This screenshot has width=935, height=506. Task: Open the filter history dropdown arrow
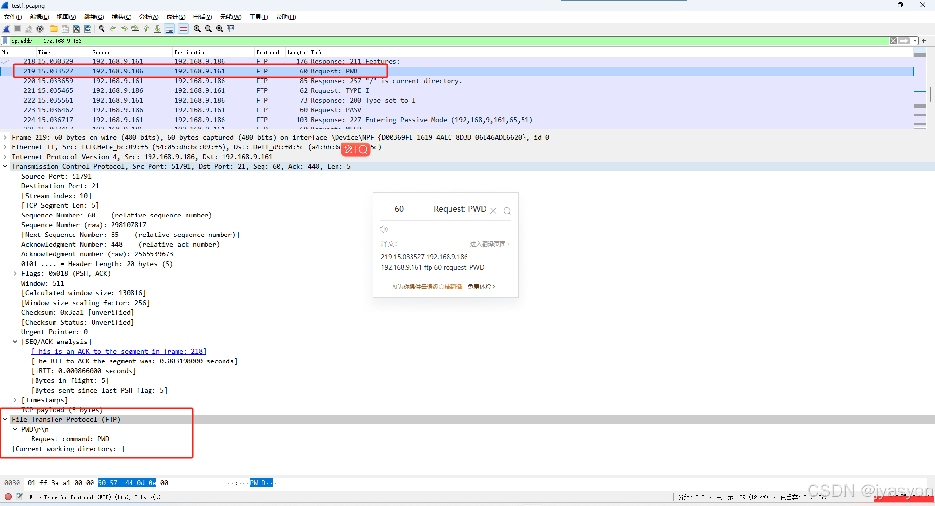pos(916,41)
